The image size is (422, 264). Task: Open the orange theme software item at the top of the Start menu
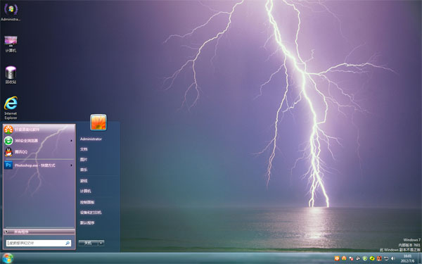click(39, 130)
